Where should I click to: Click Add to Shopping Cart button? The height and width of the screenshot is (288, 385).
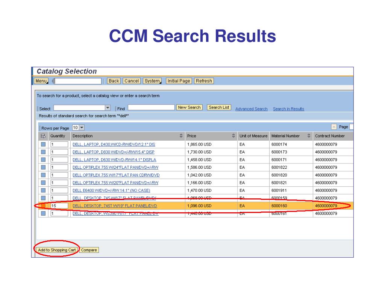(x=57, y=250)
